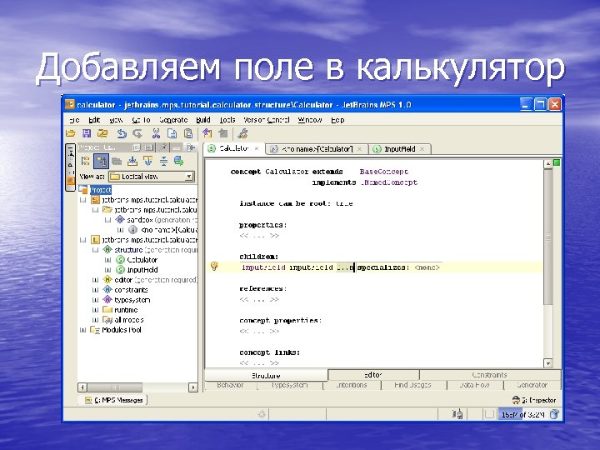This screenshot has height=450, width=600.
Task: Open the Constraints aspect tab
Action: 489,375
